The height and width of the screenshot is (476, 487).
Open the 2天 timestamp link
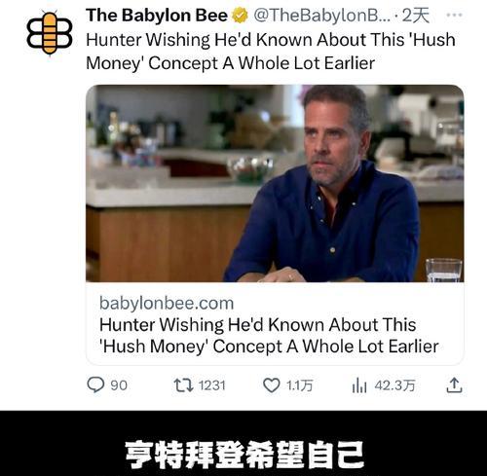(416, 16)
